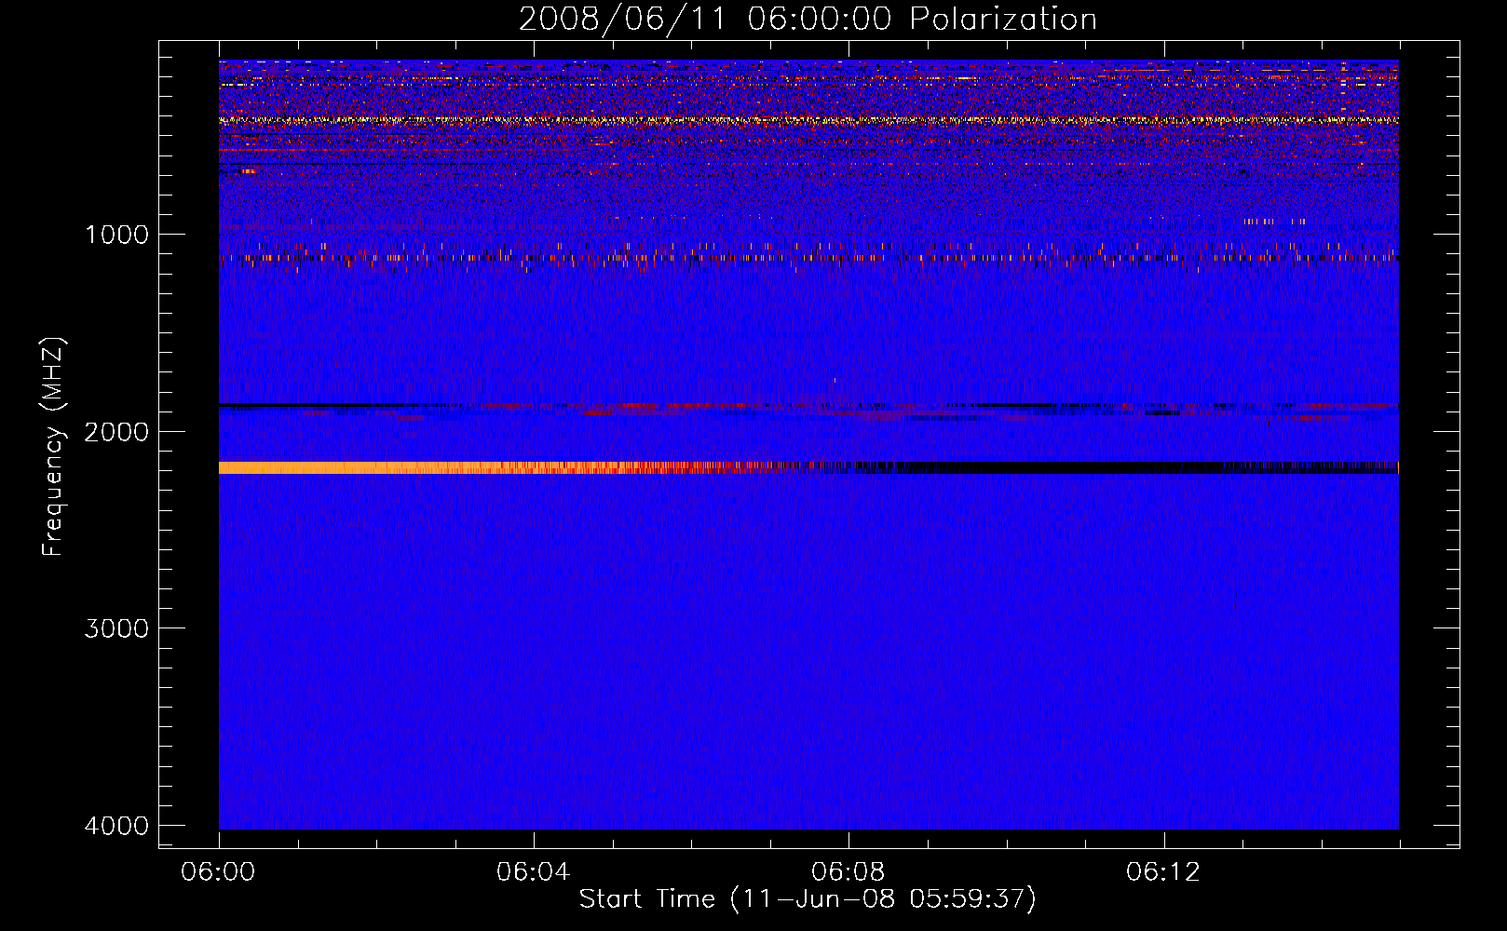Screen dimensions: 1507x931
Task: Click the 2000 frequency tick label
Action: [x=116, y=432]
